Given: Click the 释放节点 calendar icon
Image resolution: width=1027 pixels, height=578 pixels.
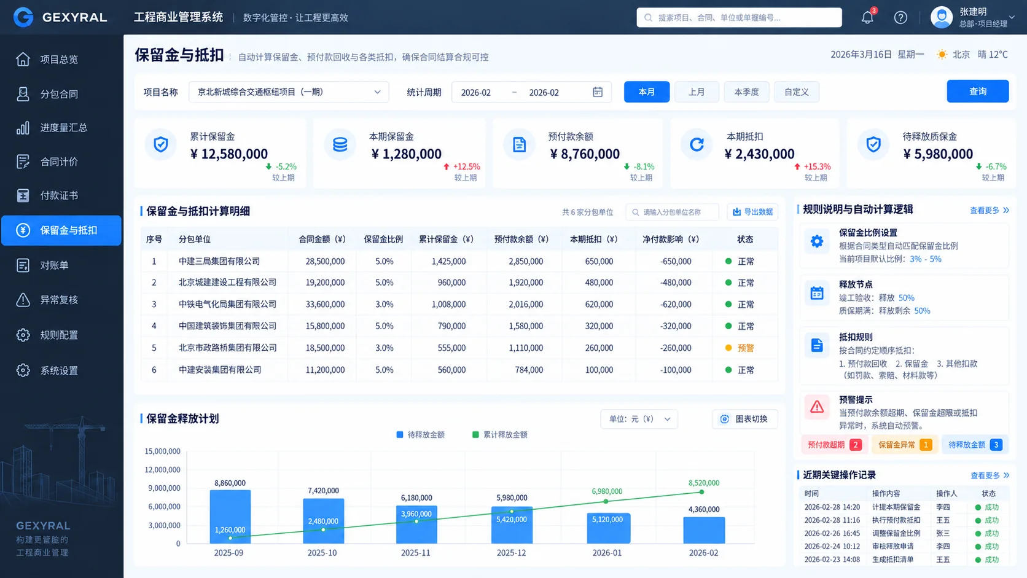Looking at the screenshot, I should point(817,293).
